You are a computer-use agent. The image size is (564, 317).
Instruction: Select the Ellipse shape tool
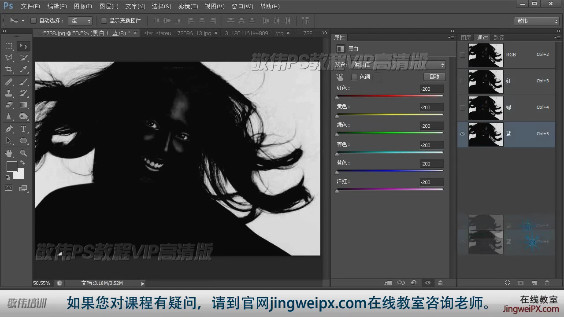point(24,141)
